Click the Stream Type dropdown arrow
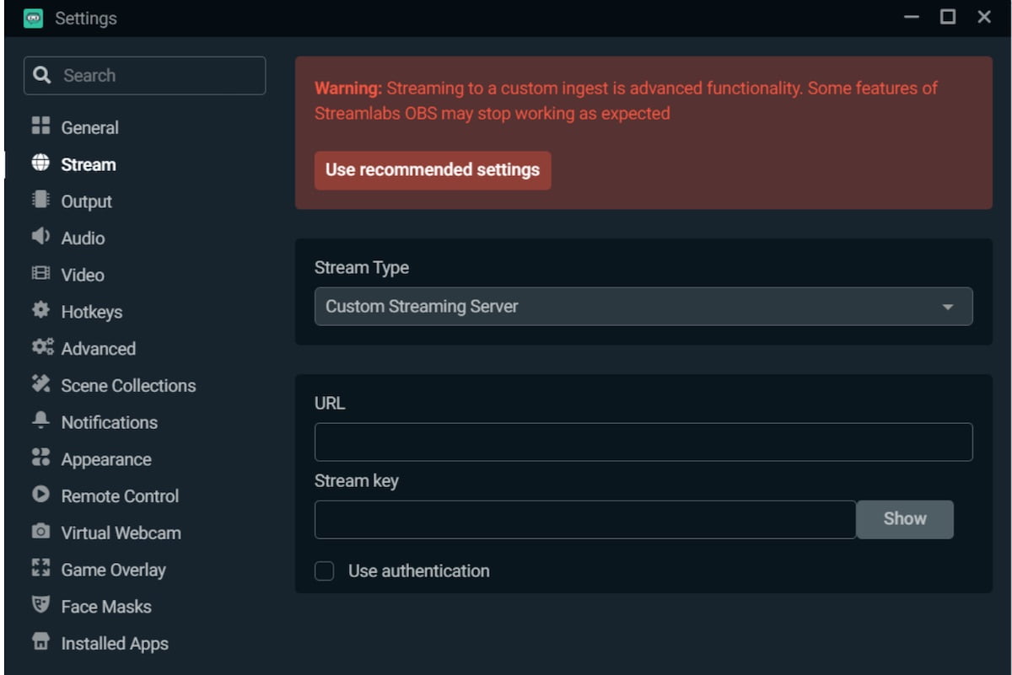 click(948, 308)
